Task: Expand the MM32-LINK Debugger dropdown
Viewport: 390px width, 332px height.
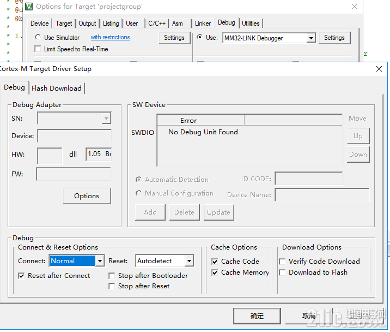Action: click(x=311, y=38)
